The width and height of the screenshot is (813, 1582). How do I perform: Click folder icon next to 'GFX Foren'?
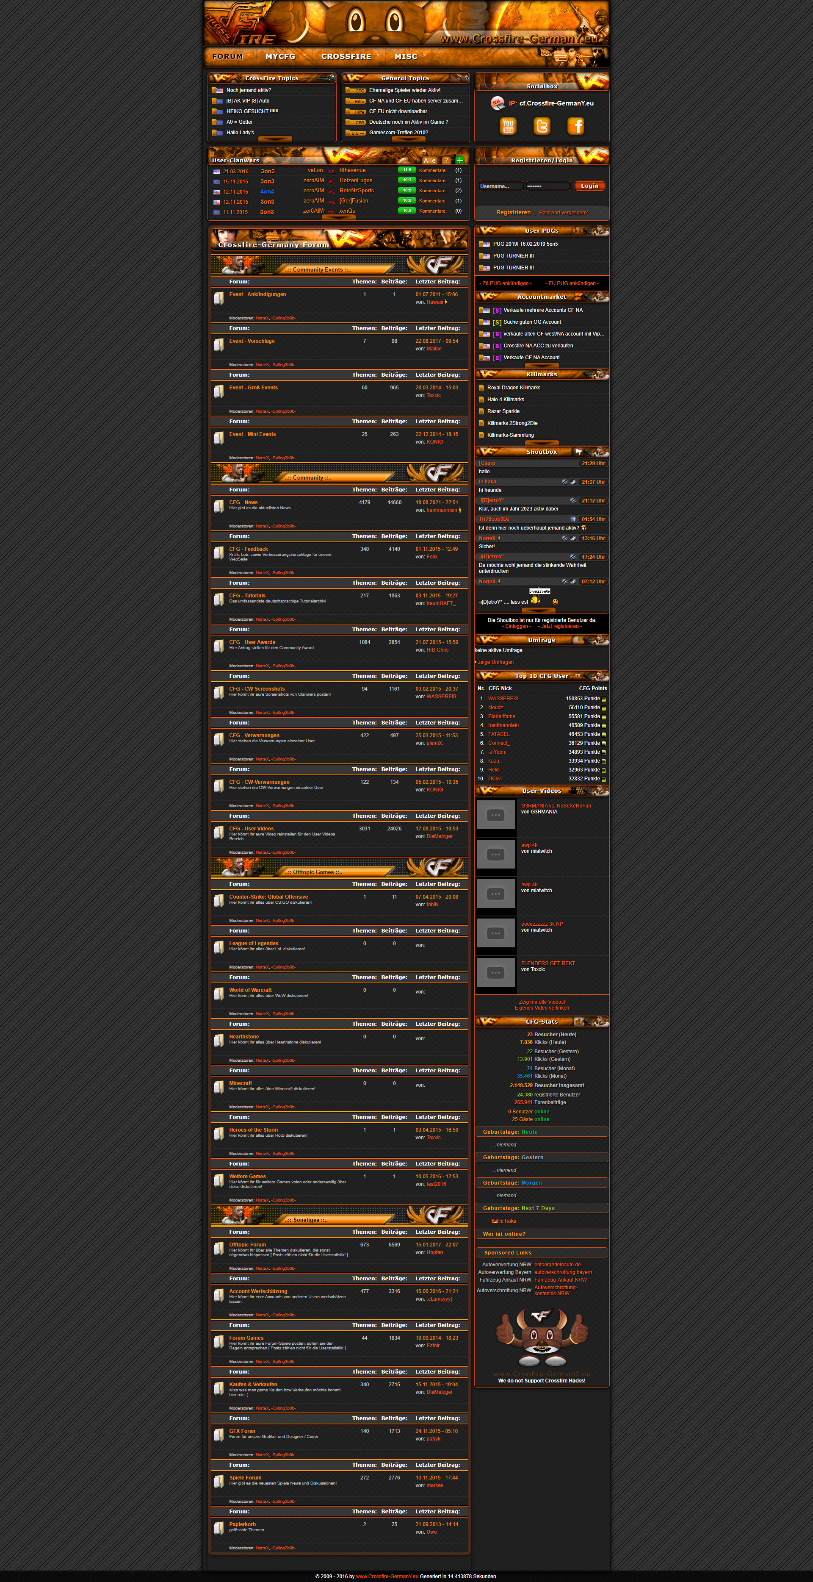coord(218,1435)
